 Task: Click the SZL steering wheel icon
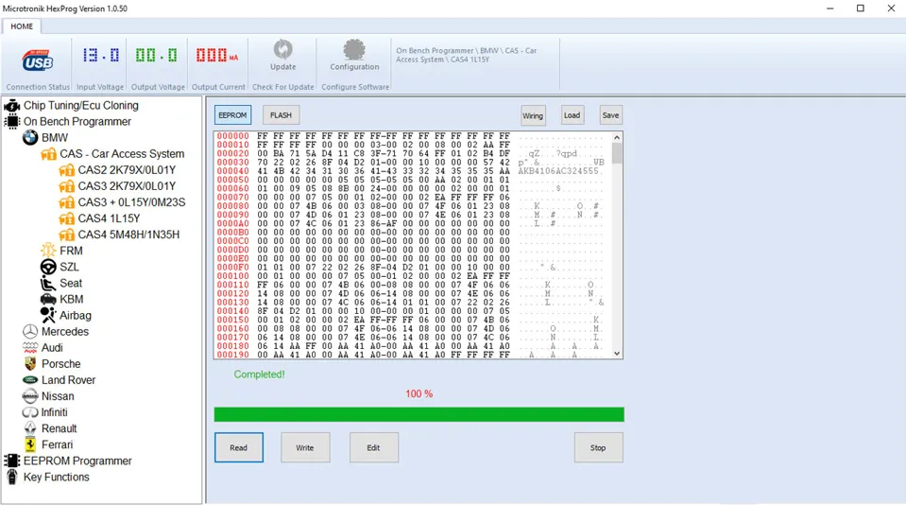pyautogui.click(x=48, y=267)
